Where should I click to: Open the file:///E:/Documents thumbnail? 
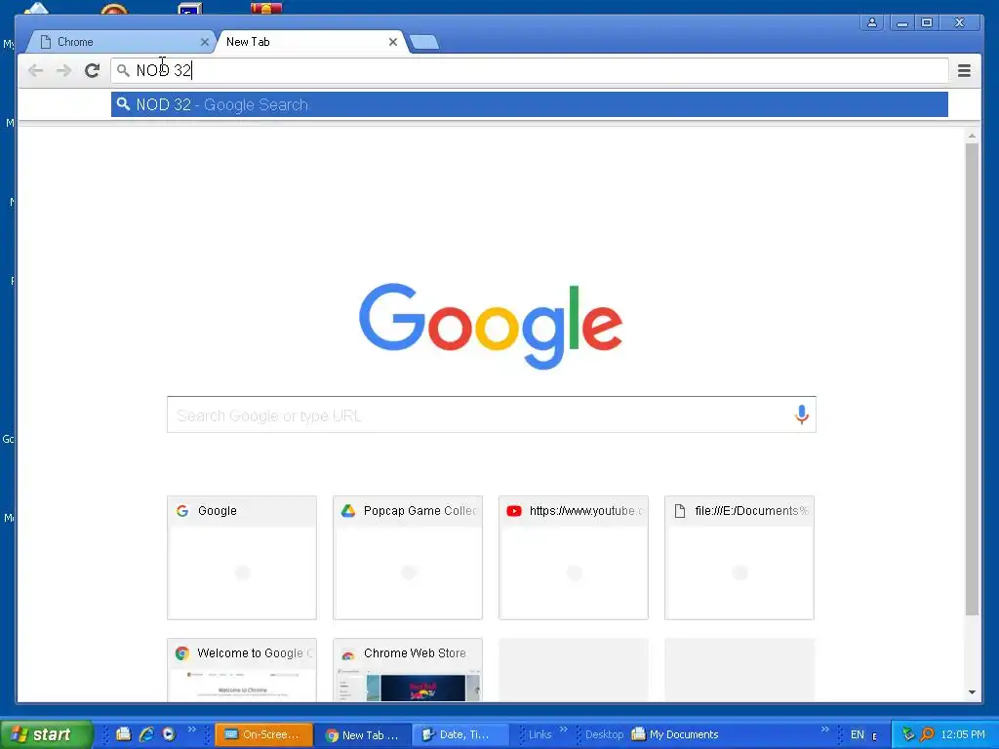pos(739,557)
